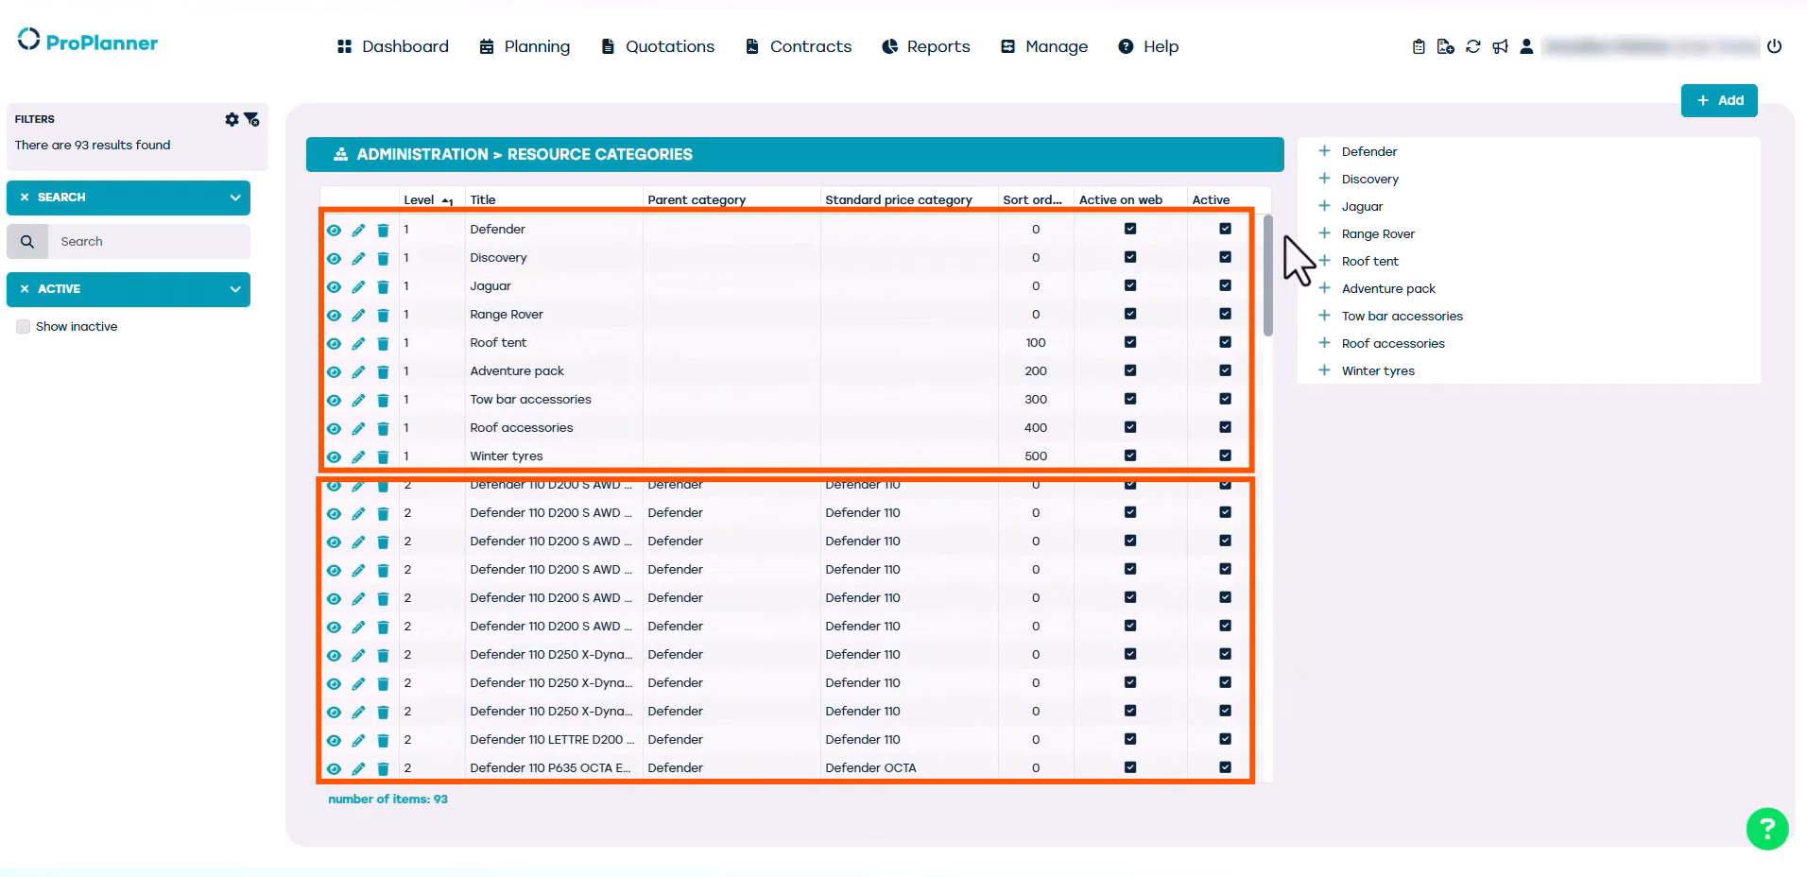This screenshot has height=877, width=1807.
Task: Enable the Show inactive checkbox
Action: pyautogui.click(x=24, y=327)
